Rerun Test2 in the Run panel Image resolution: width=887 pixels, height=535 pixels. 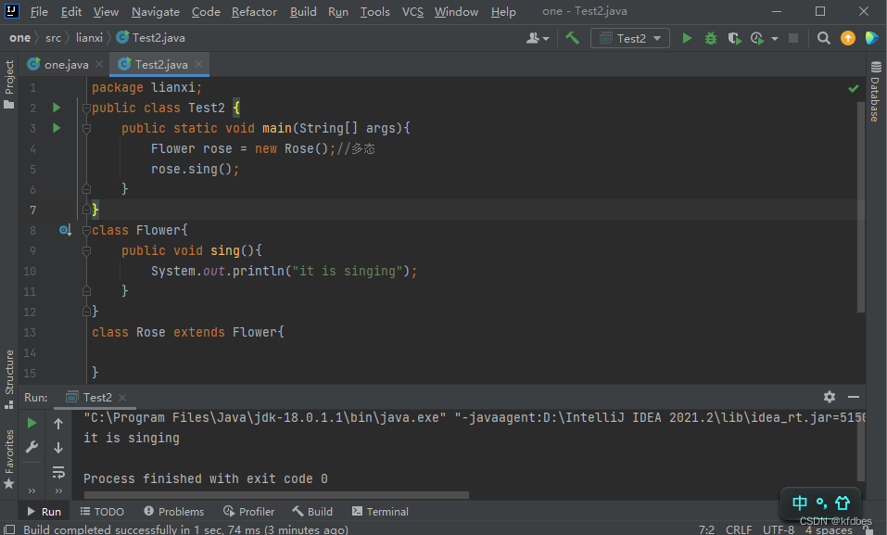[x=32, y=423]
